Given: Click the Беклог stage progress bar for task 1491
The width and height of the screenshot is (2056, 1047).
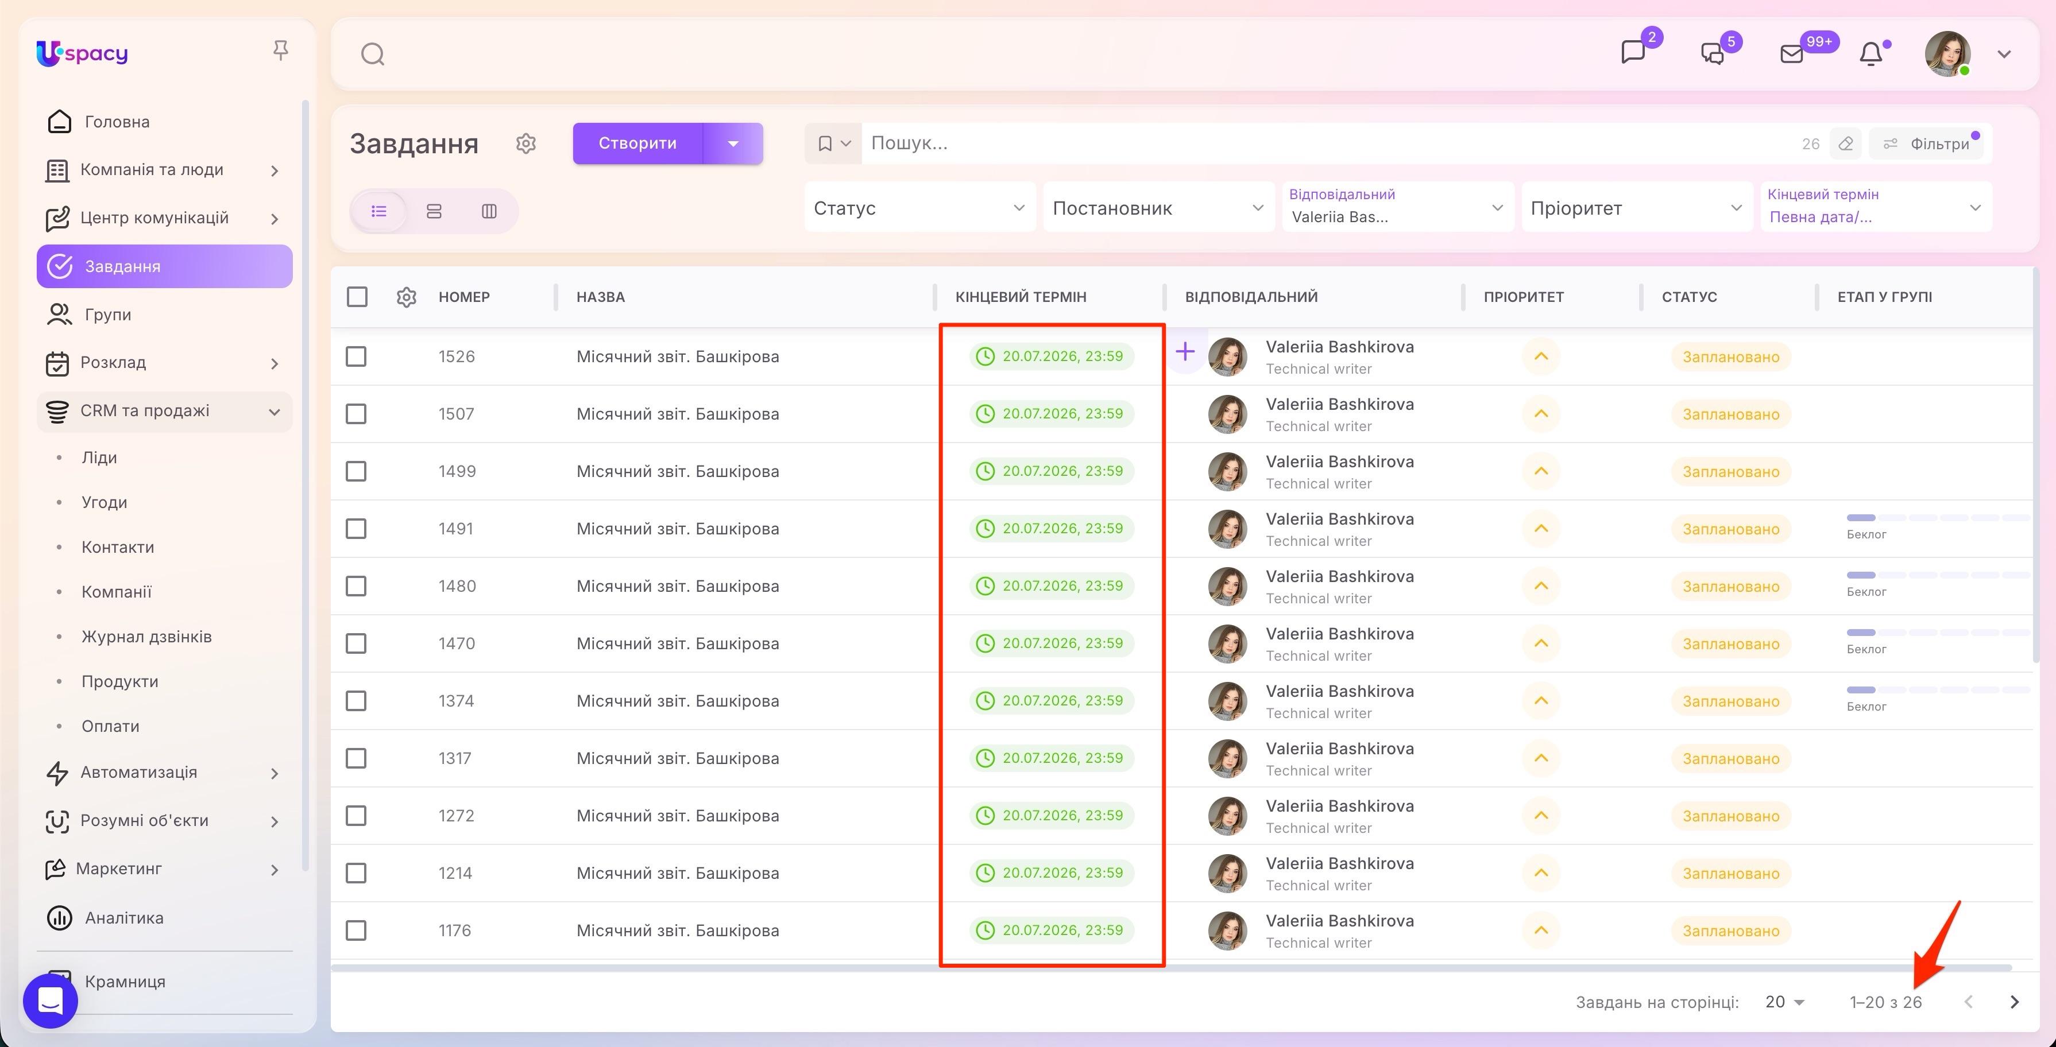Looking at the screenshot, I should (x=1937, y=518).
